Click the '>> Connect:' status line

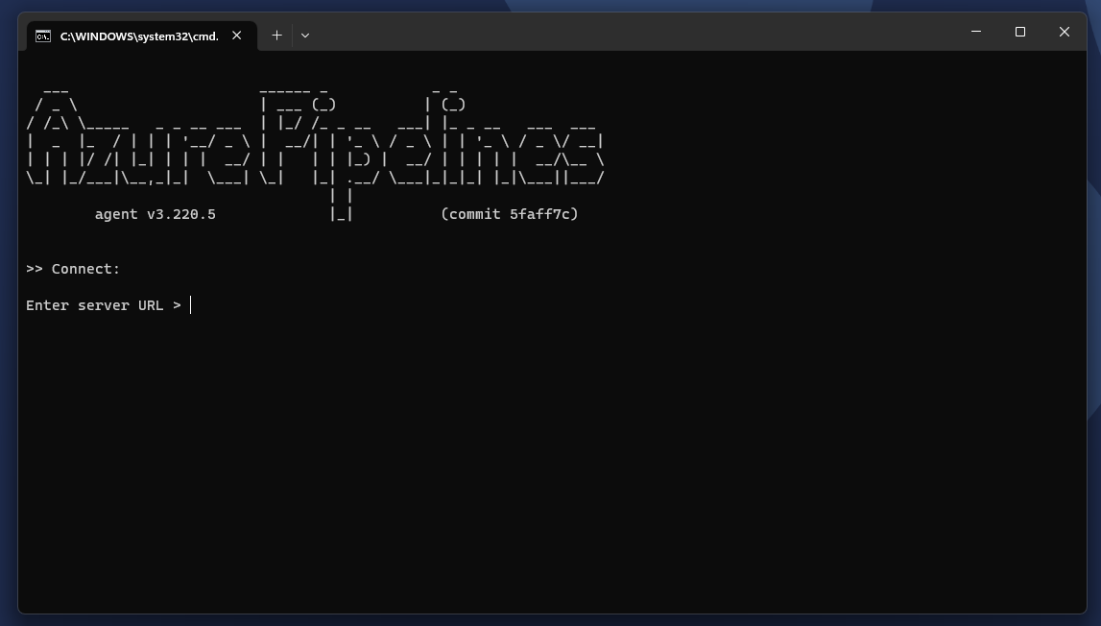tap(72, 269)
